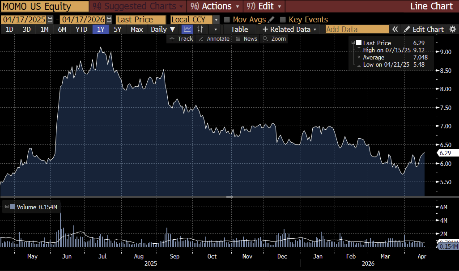This screenshot has height=271, width=459.
Task: Expand the Related Data menu
Action: pos(289,29)
